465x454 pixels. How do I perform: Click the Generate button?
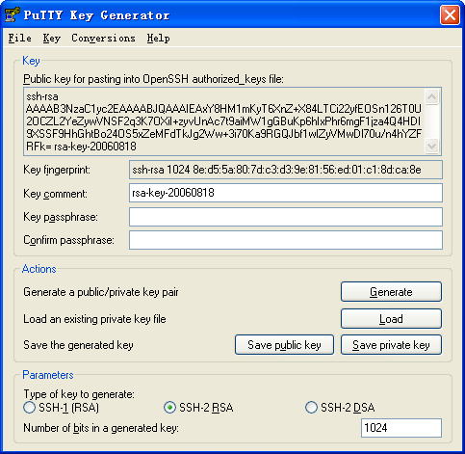pos(391,292)
